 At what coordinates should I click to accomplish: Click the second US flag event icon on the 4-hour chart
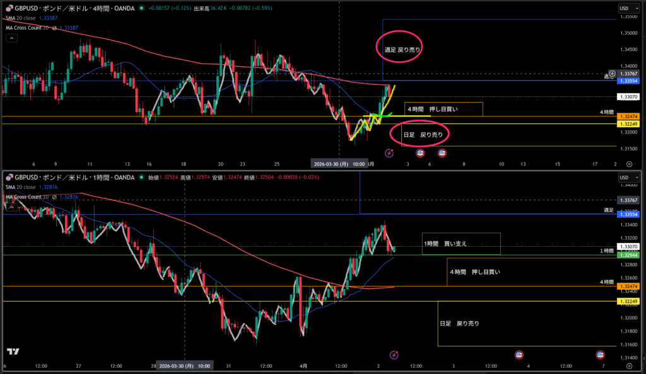coord(442,152)
